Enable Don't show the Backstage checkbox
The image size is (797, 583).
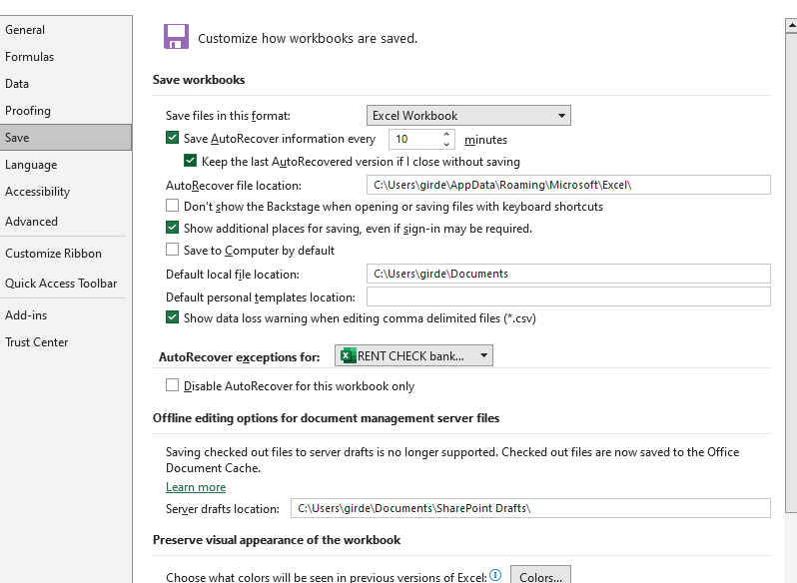point(173,206)
